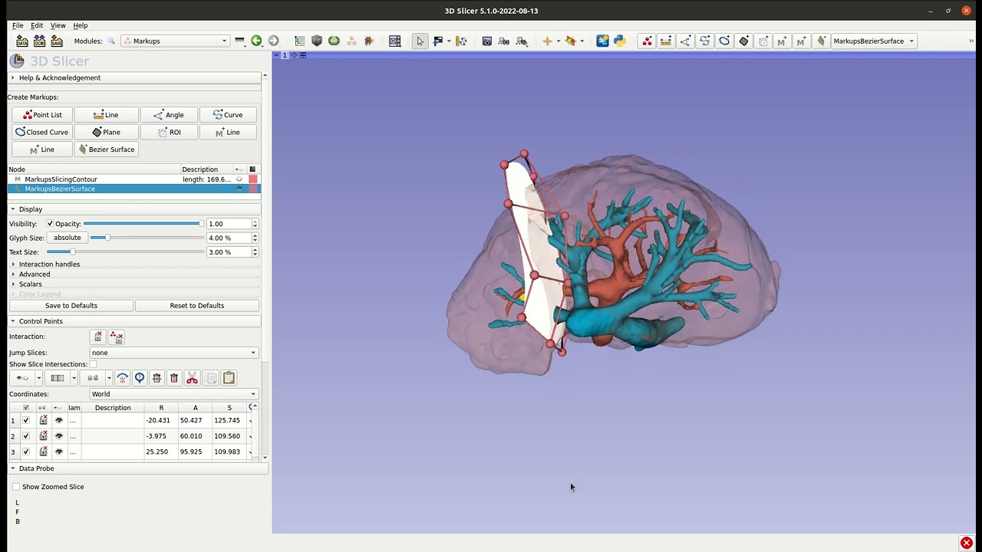
Task: Toggle lock icon of control point 3
Action: click(43, 452)
